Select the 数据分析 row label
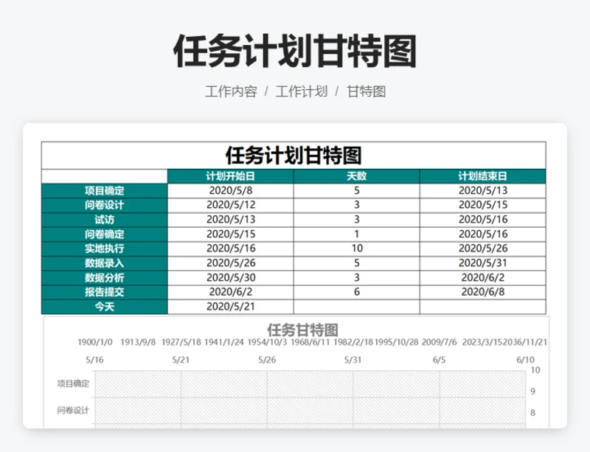Image resolution: width=590 pixels, height=452 pixels. 105,278
